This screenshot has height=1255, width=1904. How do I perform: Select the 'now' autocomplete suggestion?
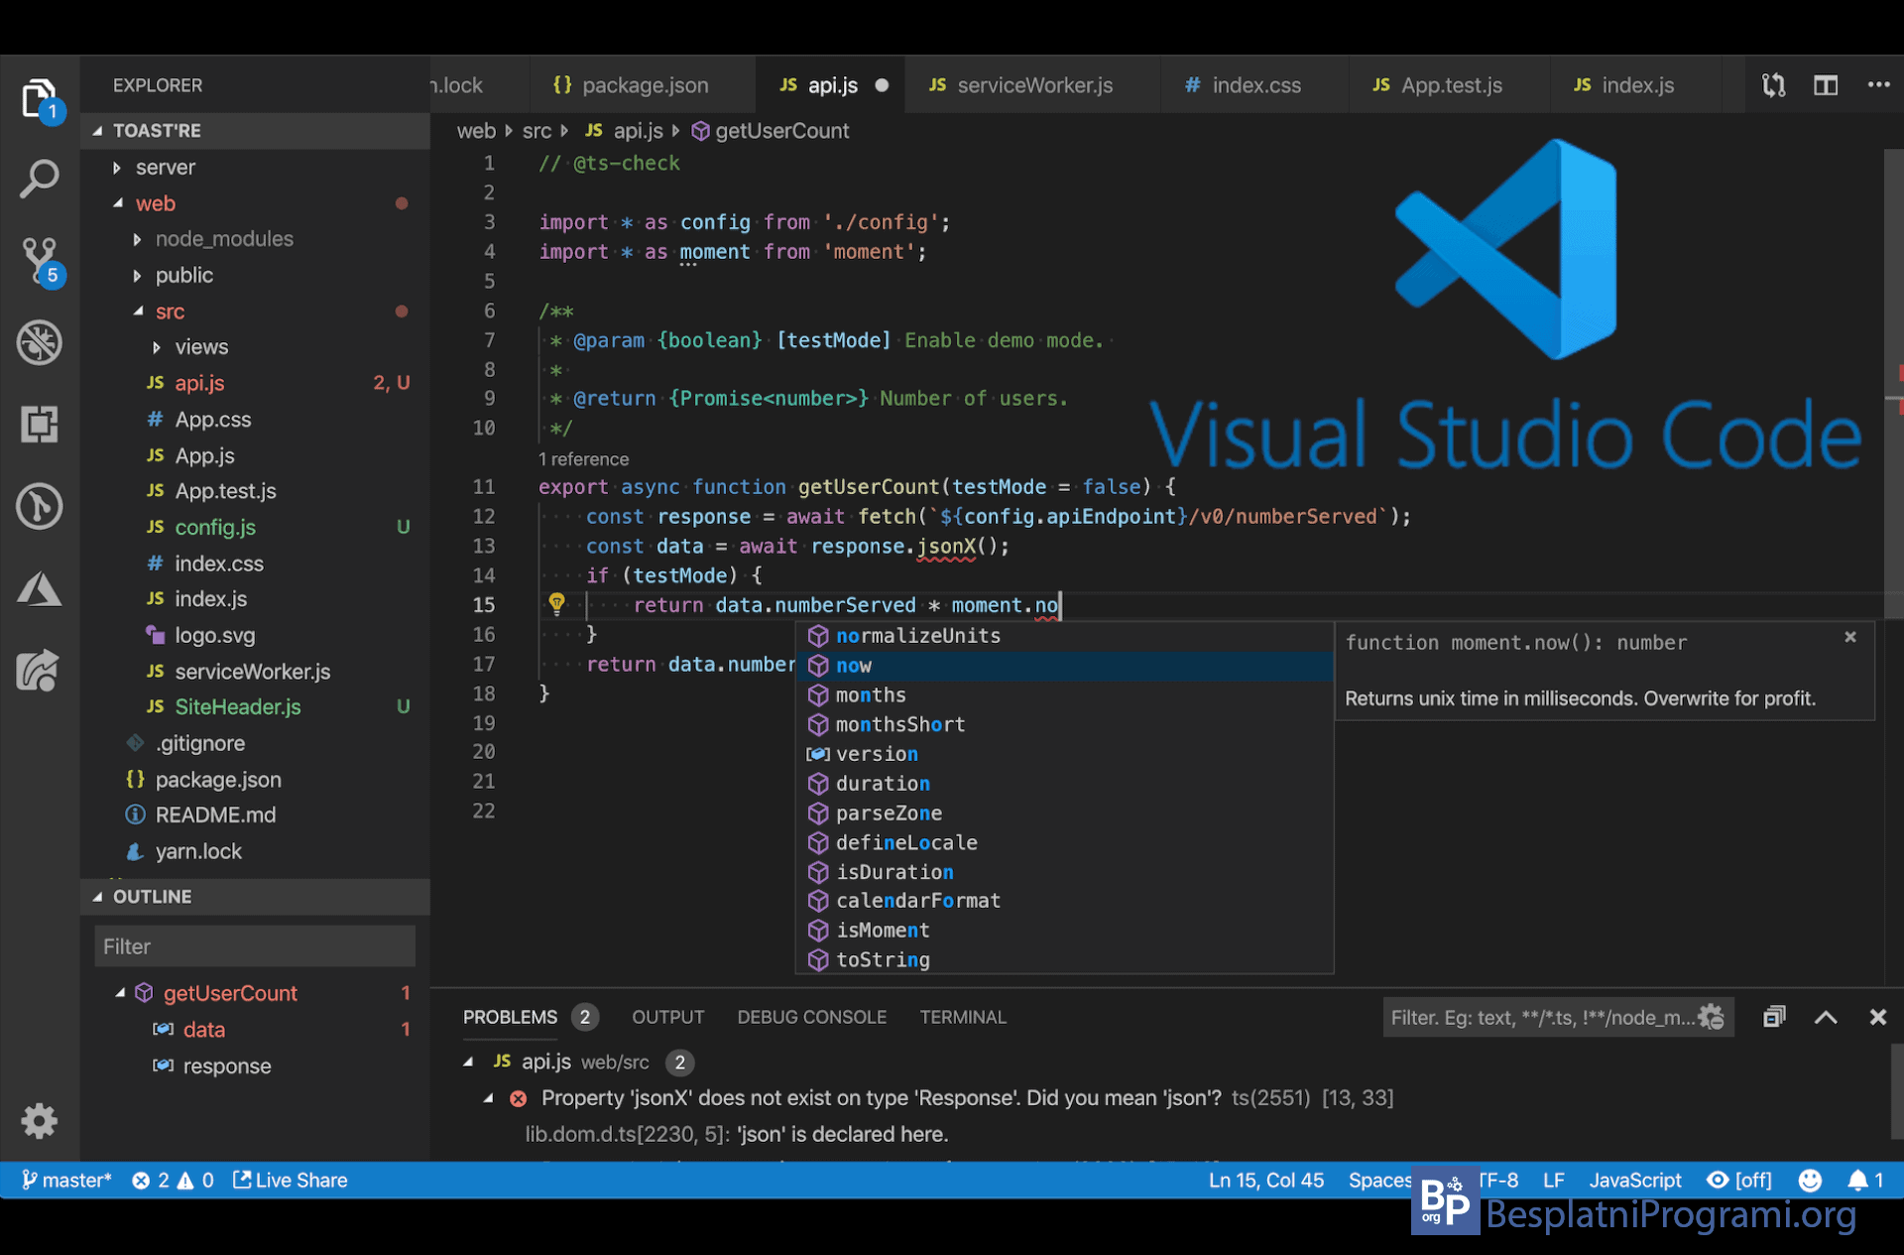[853, 666]
